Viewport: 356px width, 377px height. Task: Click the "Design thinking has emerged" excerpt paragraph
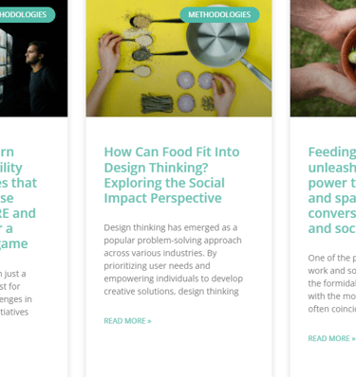pos(174,260)
